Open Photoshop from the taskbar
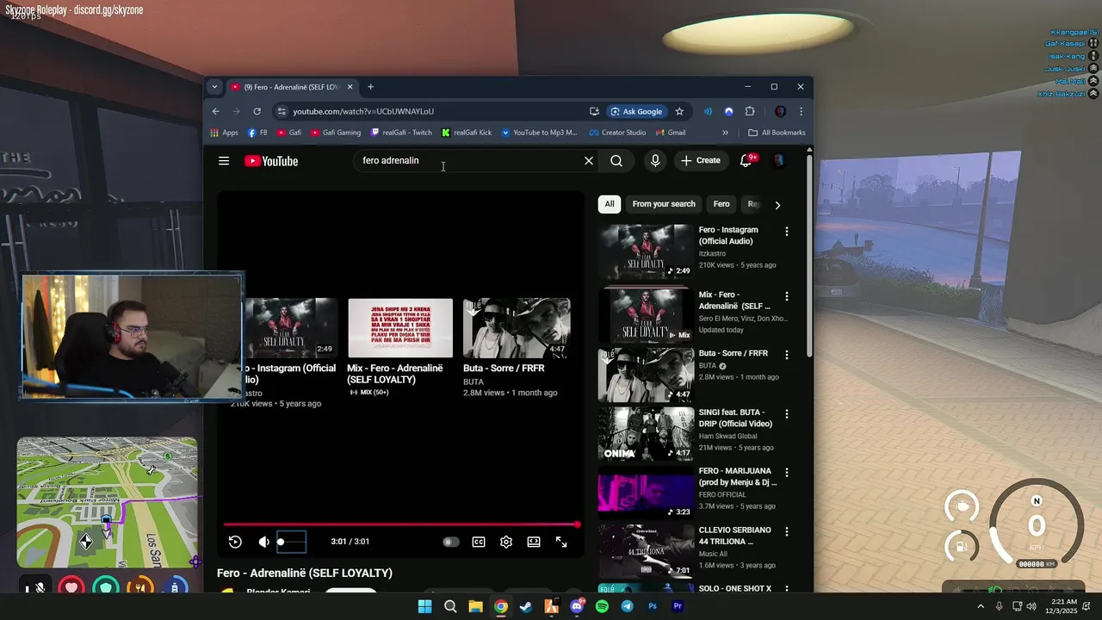The height and width of the screenshot is (620, 1102). tap(653, 606)
